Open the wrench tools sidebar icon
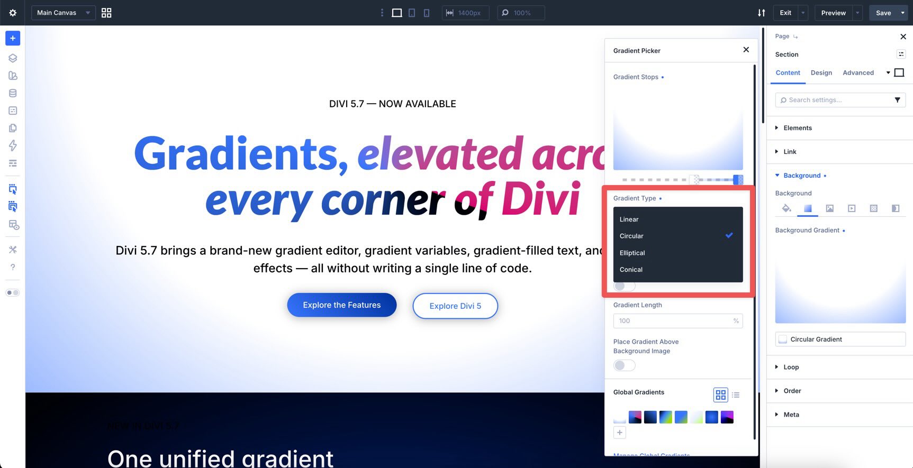The width and height of the screenshot is (913, 468). click(13, 250)
